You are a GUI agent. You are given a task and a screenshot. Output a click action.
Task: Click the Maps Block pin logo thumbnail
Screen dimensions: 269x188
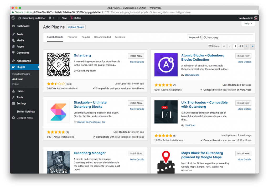click(166, 162)
